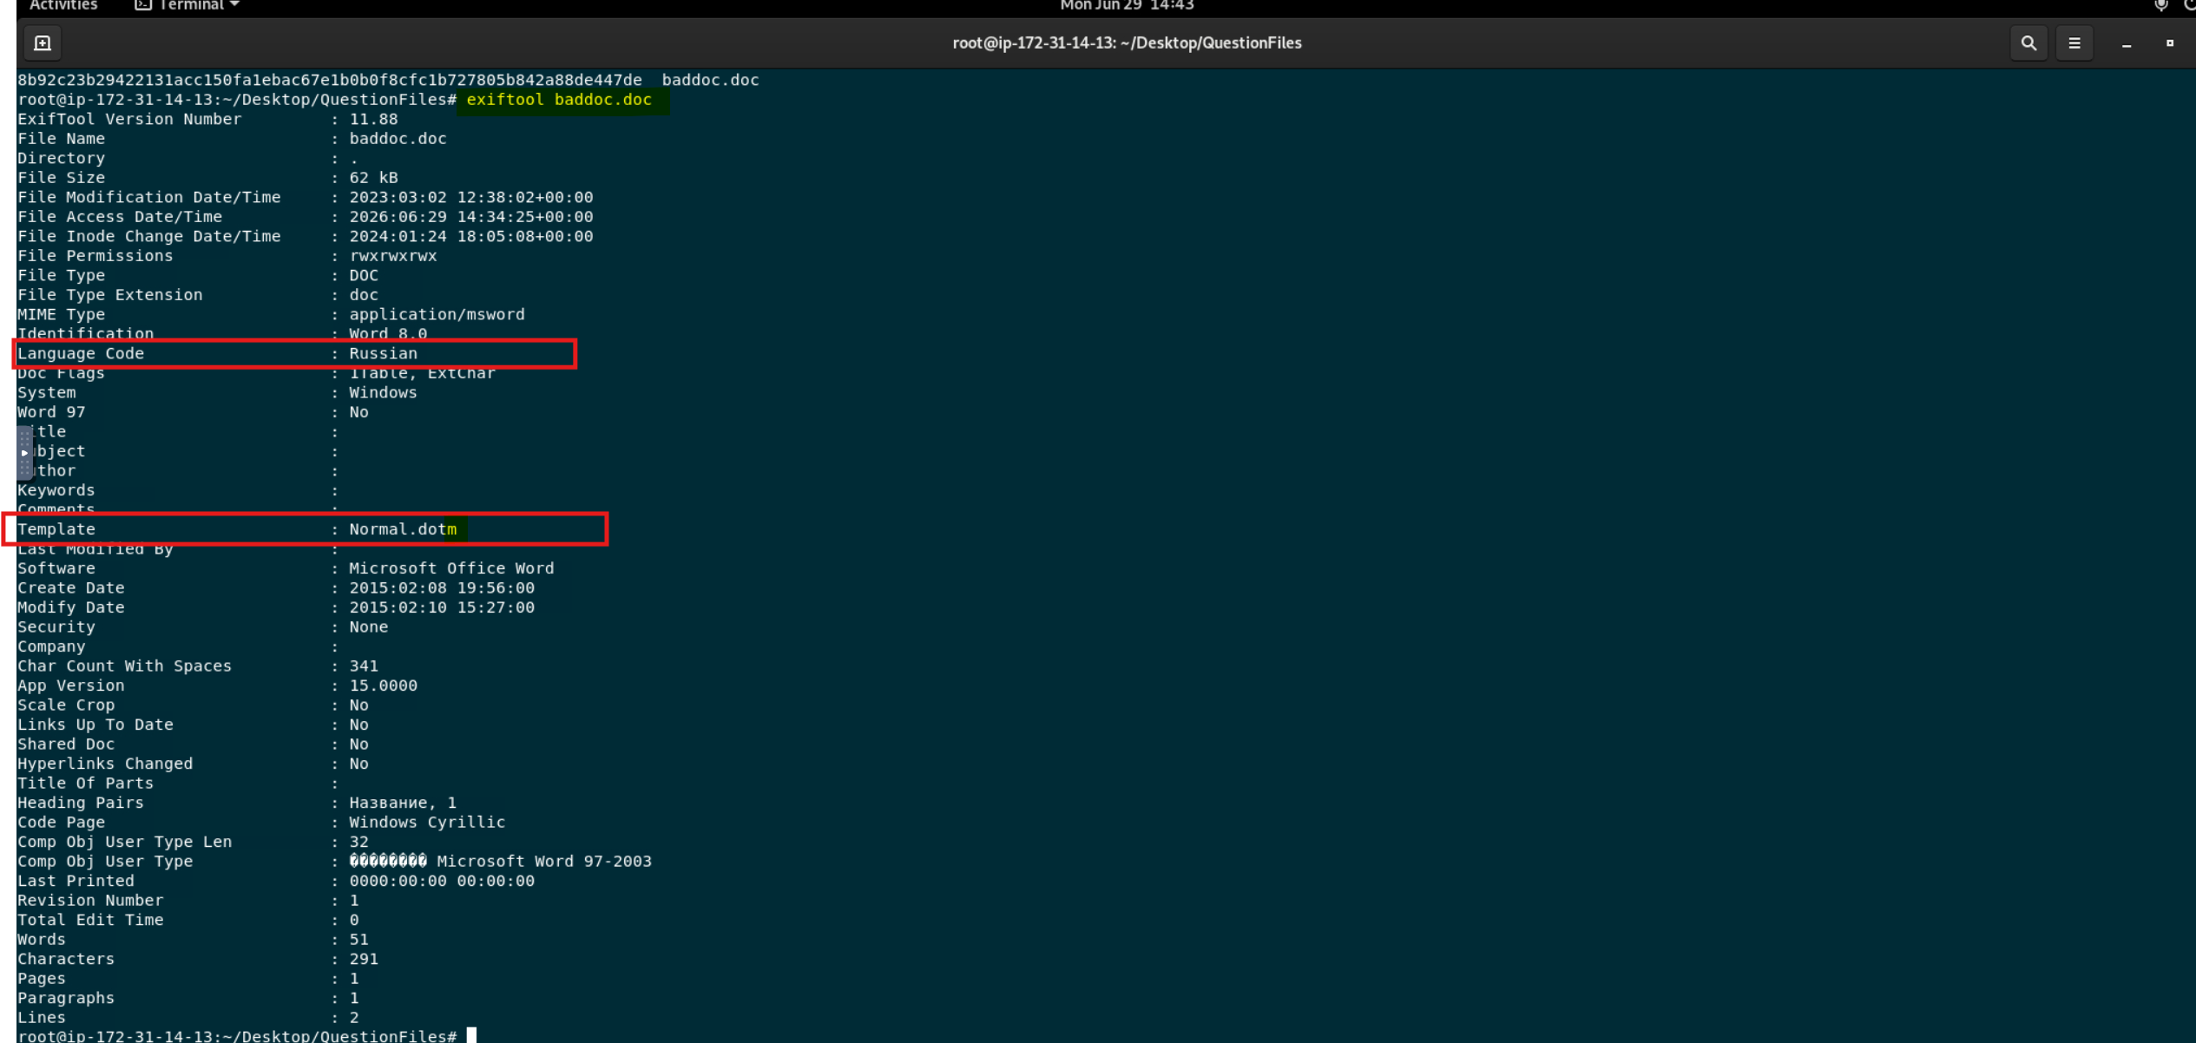Maximize the terminal window
Image resolution: width=2196 pixels, height=1043 pixels.
[x=2170, y=43]
